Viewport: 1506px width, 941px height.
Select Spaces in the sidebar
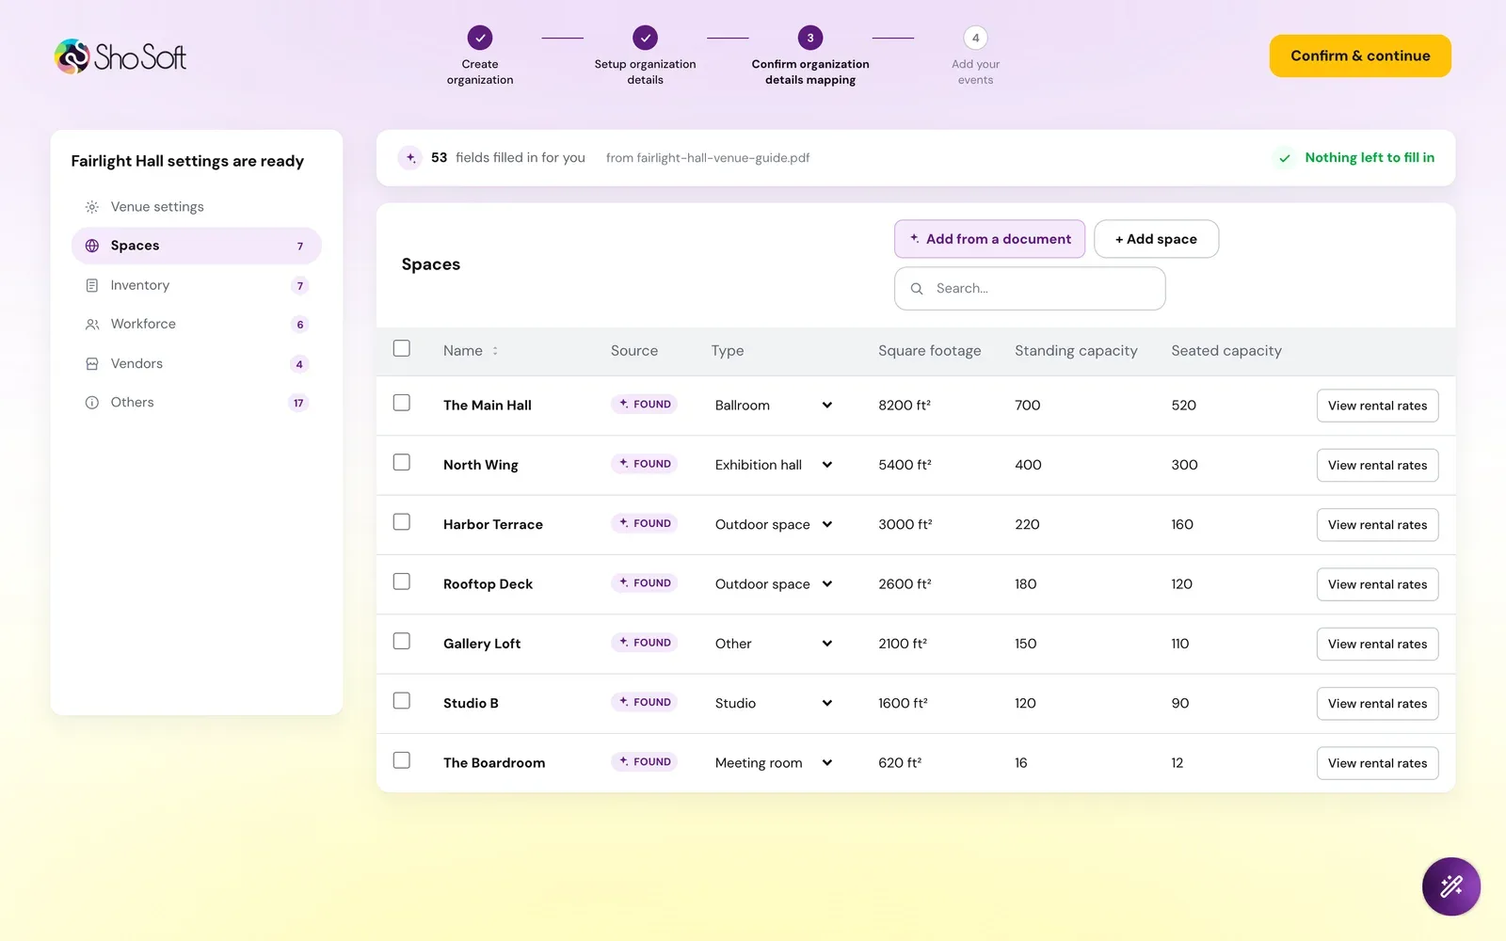(x=196, y=246)
